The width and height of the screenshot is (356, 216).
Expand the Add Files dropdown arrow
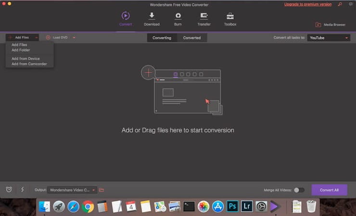[x=37, y=37]
